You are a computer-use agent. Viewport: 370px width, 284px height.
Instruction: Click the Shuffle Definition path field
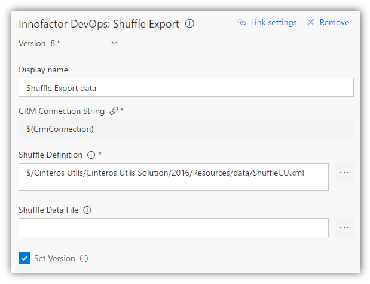coord(173,177)
